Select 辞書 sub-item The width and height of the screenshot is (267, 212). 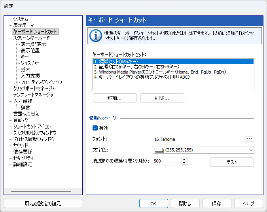click(25, 108)
